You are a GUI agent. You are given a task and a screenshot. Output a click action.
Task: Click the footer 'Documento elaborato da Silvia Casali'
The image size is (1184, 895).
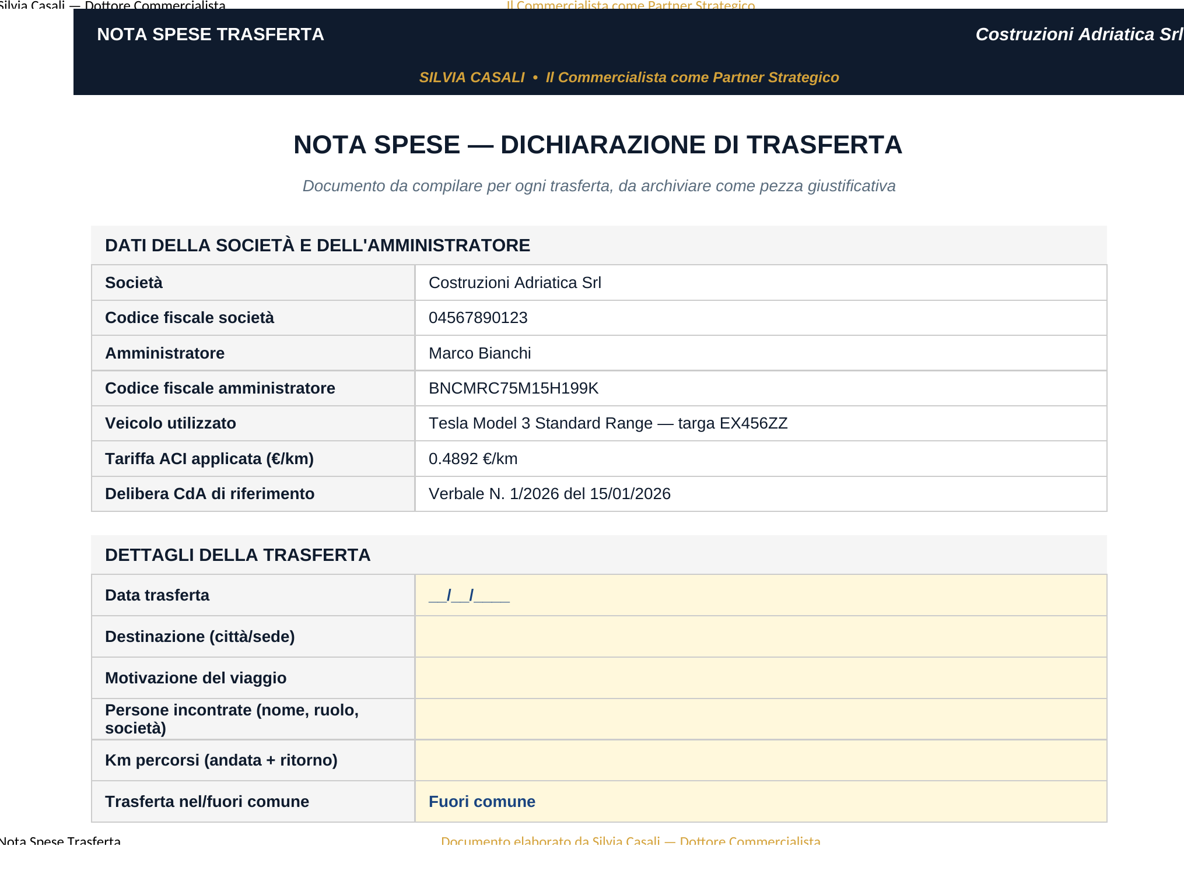(x=630, y=841)
